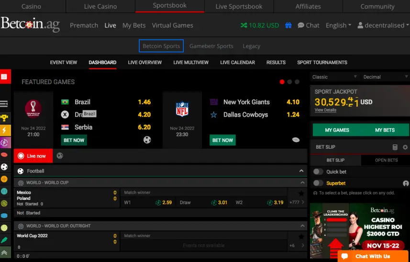Click the Betcoin.ag logo
This screenshot has width=410, height=262.
pos(30,24)
